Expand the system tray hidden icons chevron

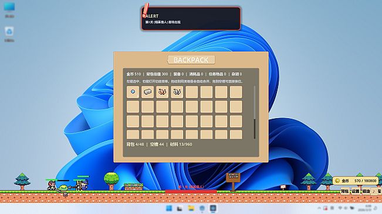[x=319, y=208]
